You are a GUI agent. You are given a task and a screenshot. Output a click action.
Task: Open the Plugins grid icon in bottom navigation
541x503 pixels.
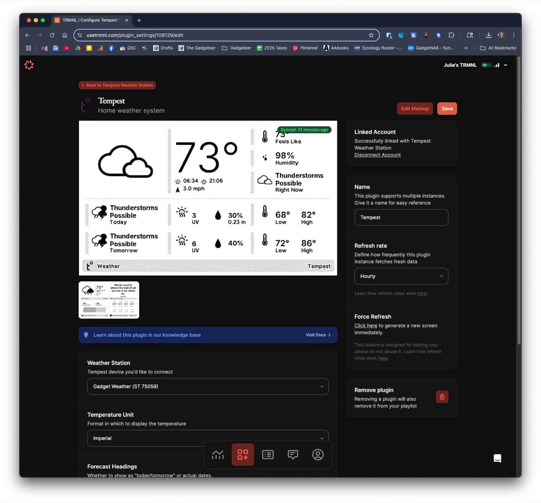point(243,454)
